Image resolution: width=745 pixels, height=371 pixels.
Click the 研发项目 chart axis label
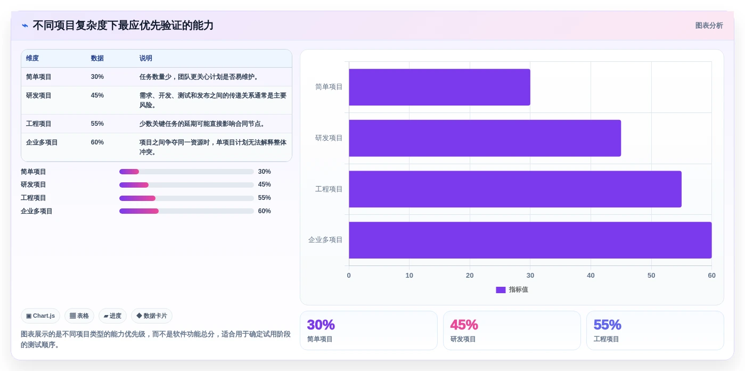click(329, 138)
